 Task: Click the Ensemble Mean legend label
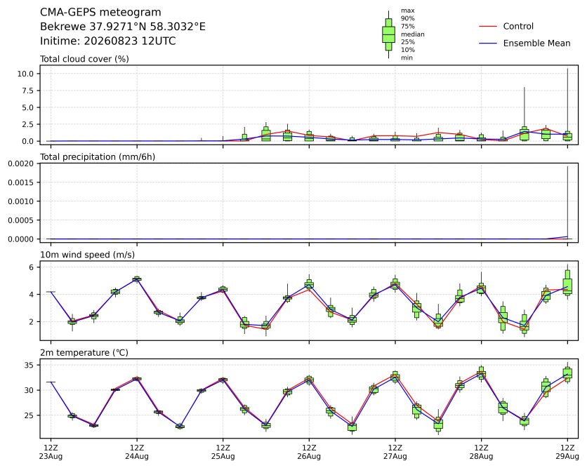[x=536, y=44]
